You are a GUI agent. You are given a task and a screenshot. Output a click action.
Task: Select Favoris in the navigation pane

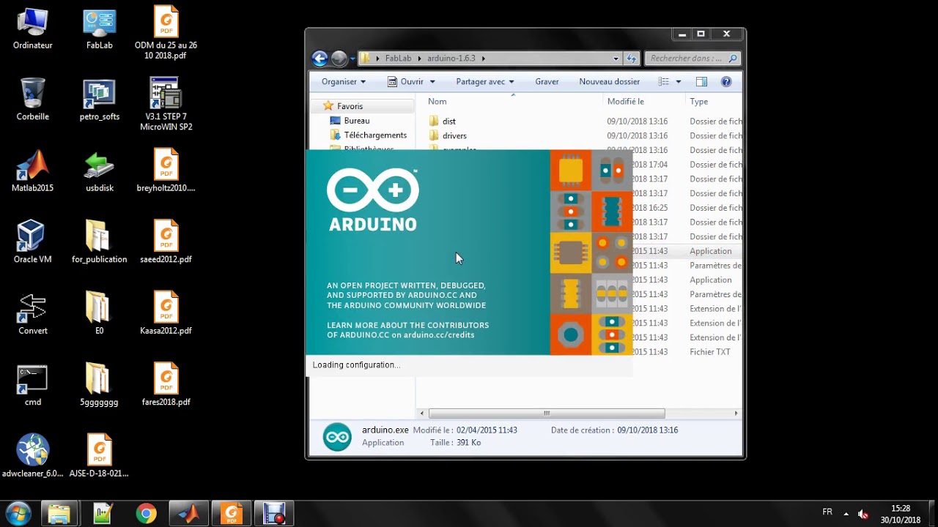coord(350,106)
